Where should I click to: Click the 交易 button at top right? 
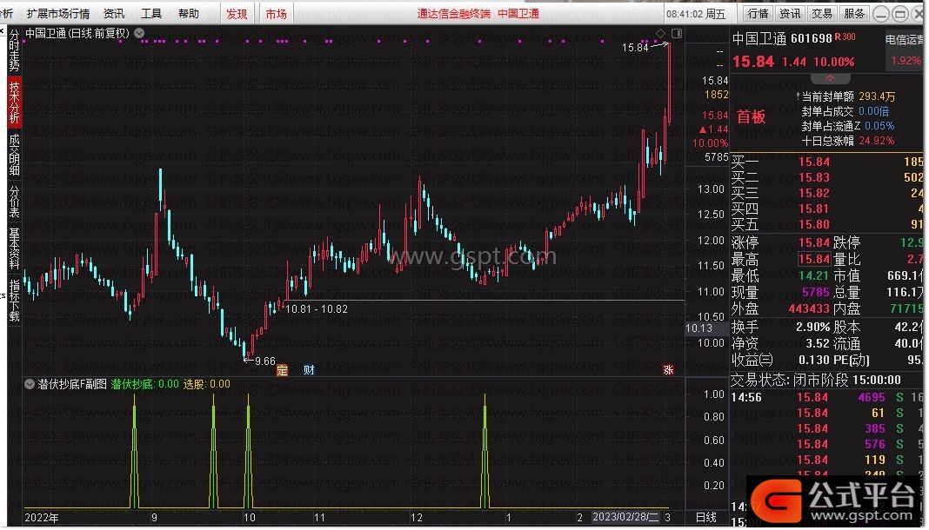pyautogui.click(x=822, y=14)
